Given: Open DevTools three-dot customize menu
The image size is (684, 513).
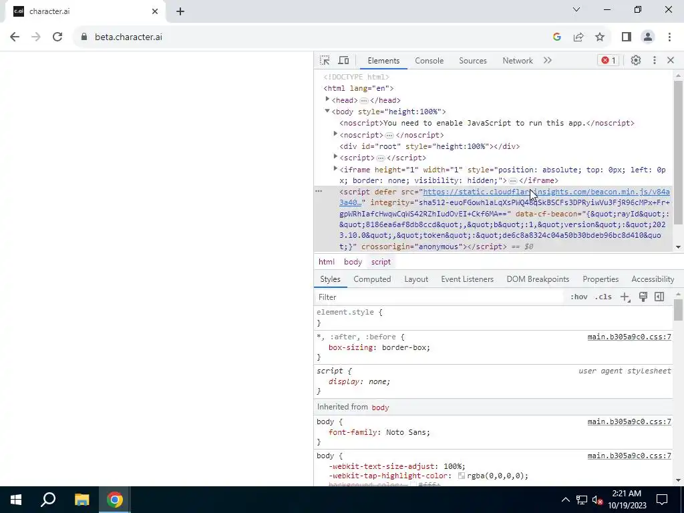Looking at the screenshot, I should coord(654,60).
